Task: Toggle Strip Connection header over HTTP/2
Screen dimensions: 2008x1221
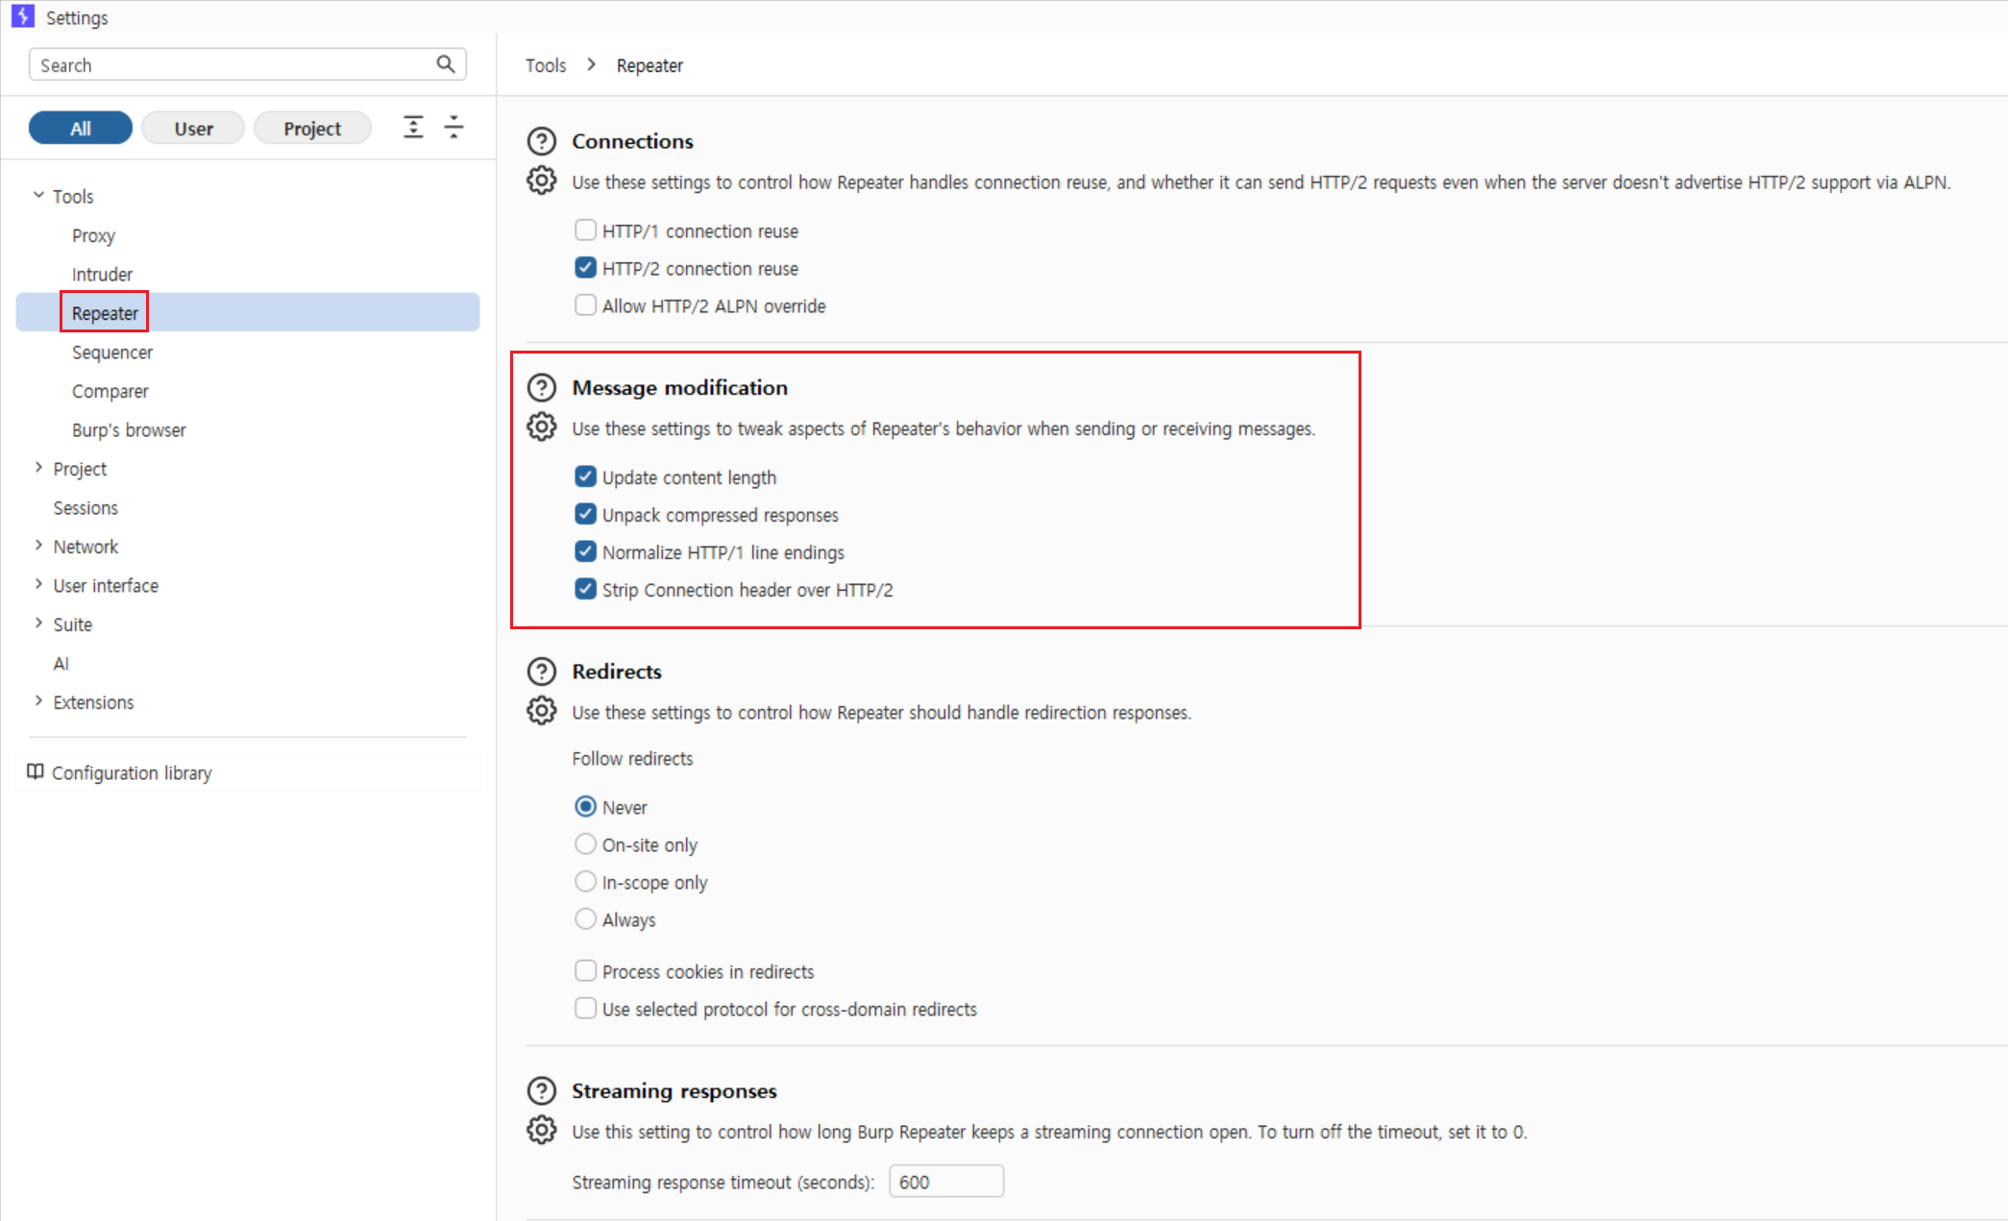Action: pyautogui.click(x=585, y=589)
